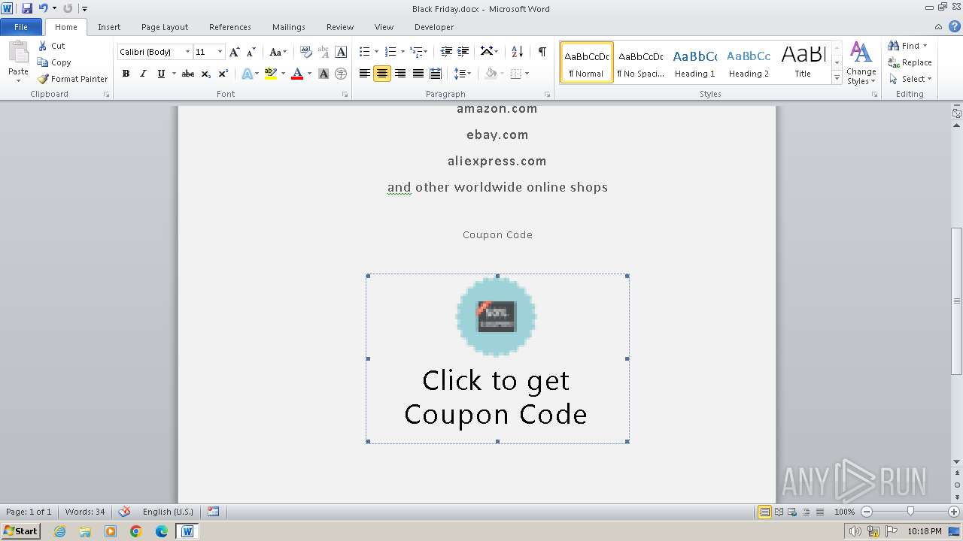Click the Decrease Indent icon
This screenshot has width=963, height=541.
tap(446, 52)
